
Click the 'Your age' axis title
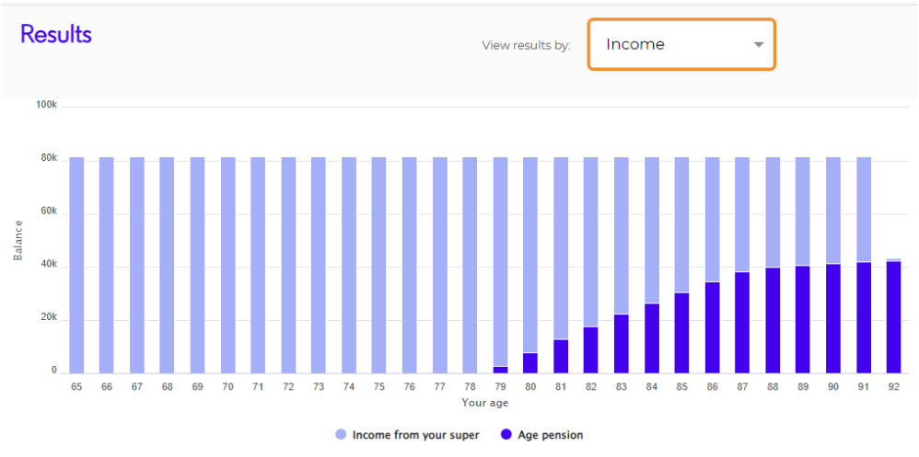pos(484,403)
